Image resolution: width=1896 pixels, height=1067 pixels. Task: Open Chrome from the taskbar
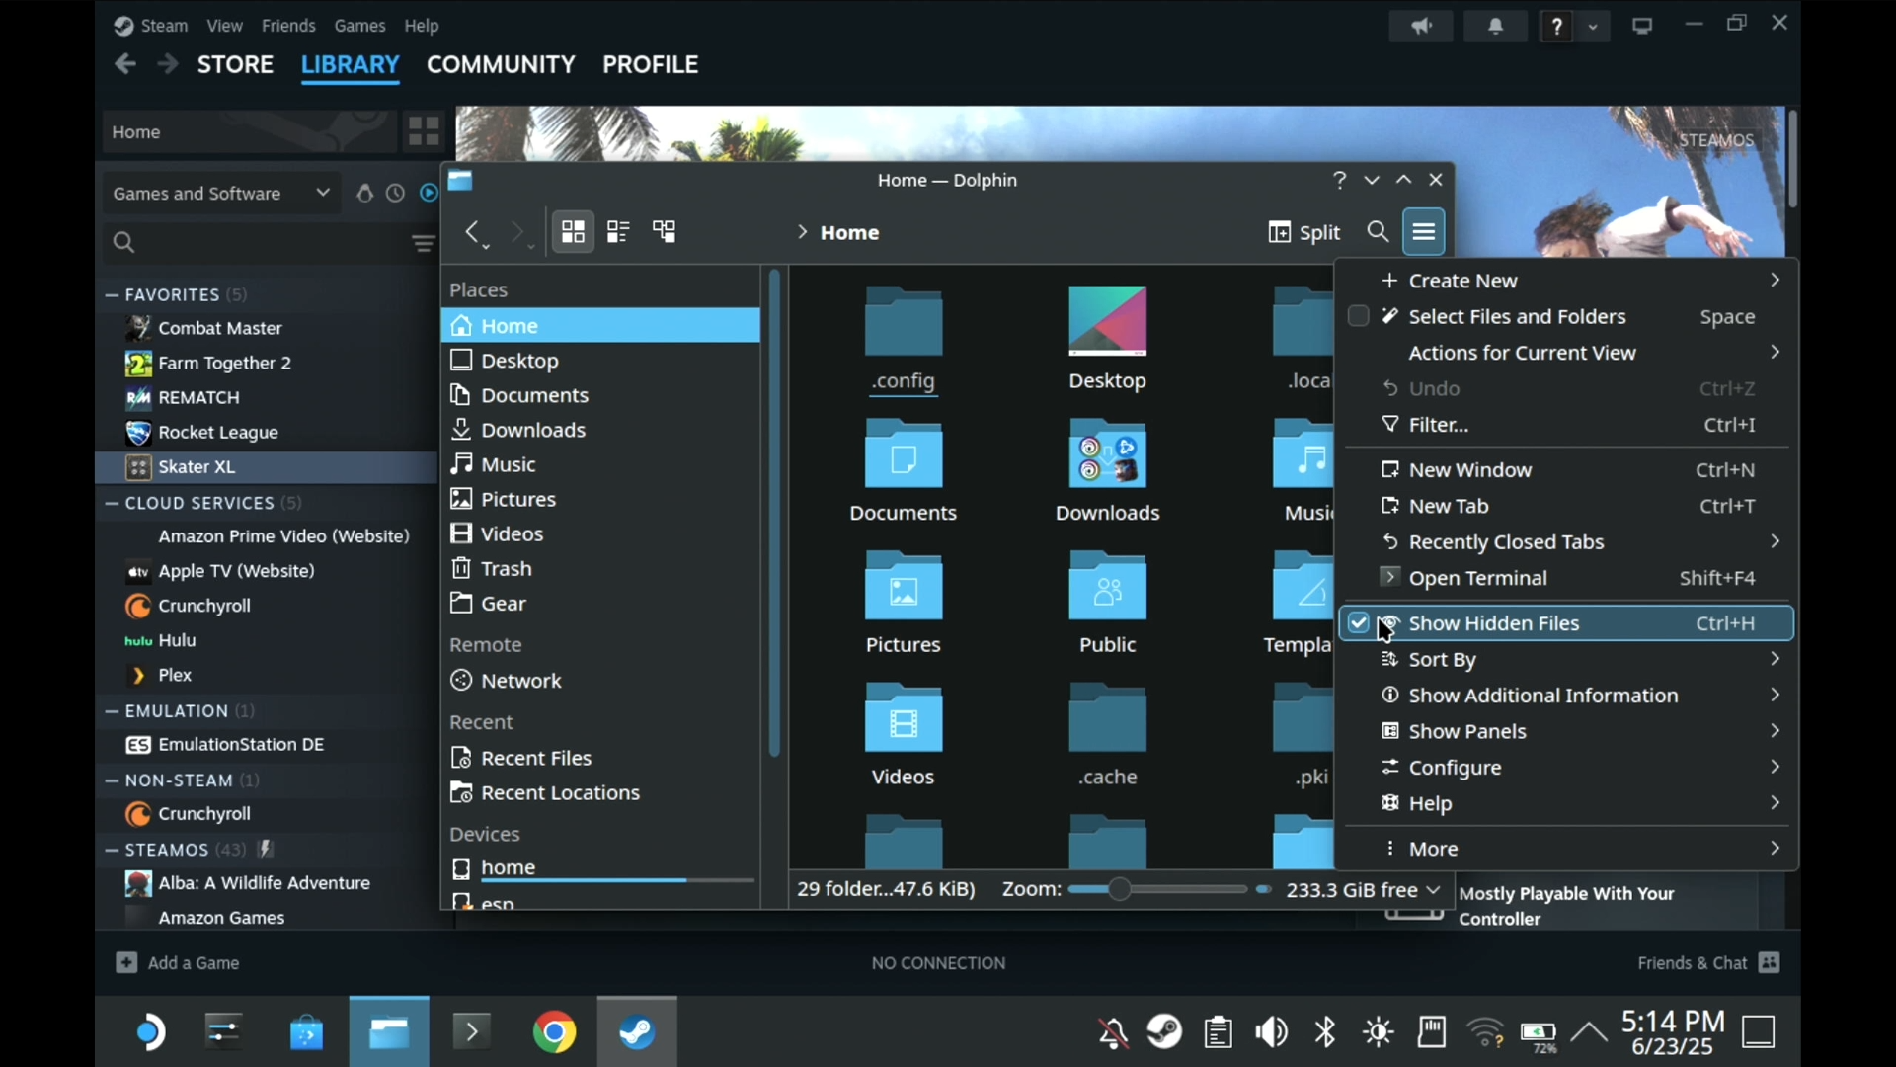click(x=554, y=1032)
